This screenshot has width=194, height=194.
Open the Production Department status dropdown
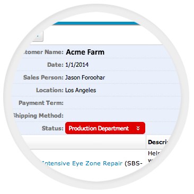click(x=105, y=128)
